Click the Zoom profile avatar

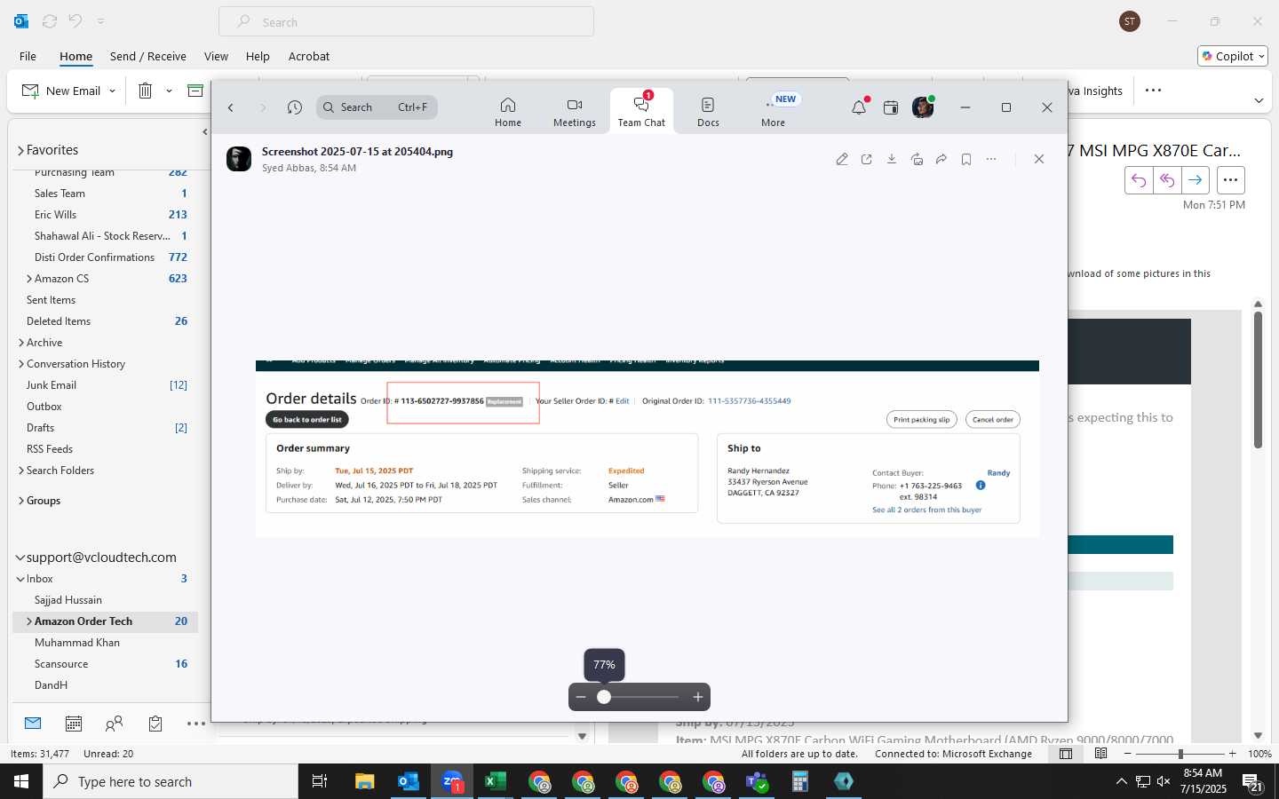(x=923, y=107)
